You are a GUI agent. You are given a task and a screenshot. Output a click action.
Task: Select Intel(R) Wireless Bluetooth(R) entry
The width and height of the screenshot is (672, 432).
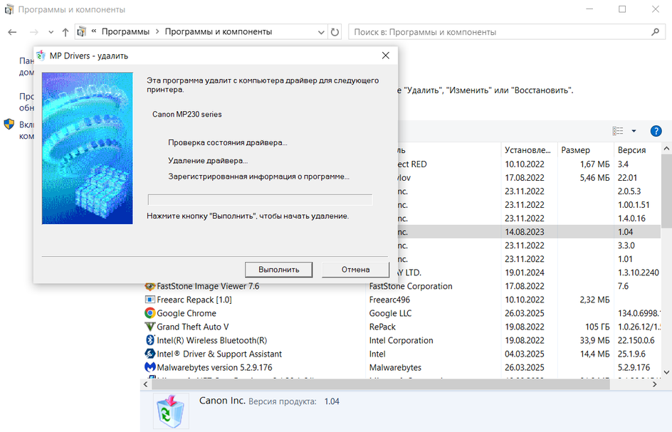pyautogui.click(x=211, y=341)
